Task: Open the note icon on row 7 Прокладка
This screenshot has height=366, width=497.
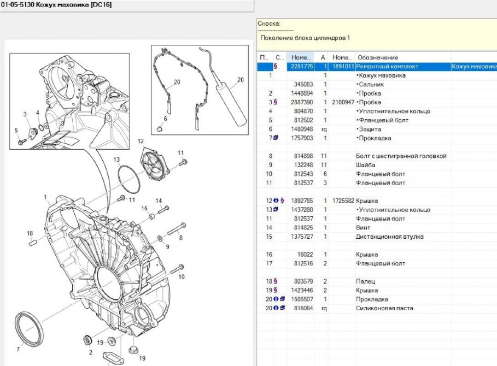Action: click(276, 138)
